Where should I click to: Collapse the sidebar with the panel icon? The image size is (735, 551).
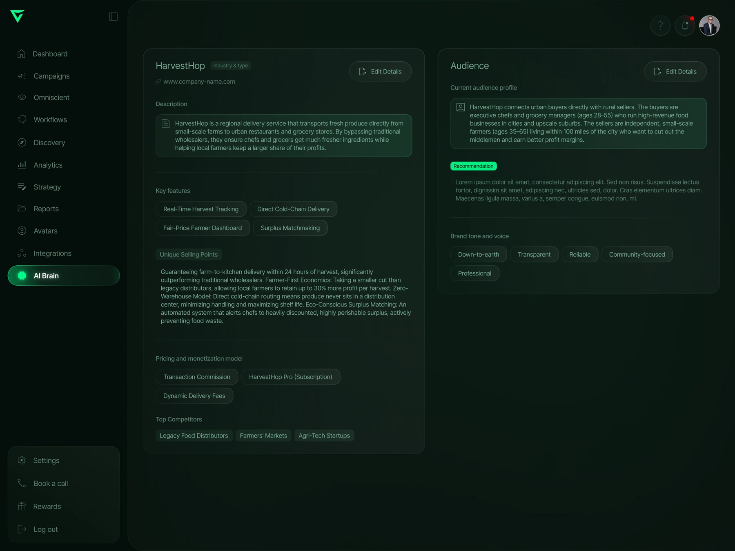[x=113, y=16]
